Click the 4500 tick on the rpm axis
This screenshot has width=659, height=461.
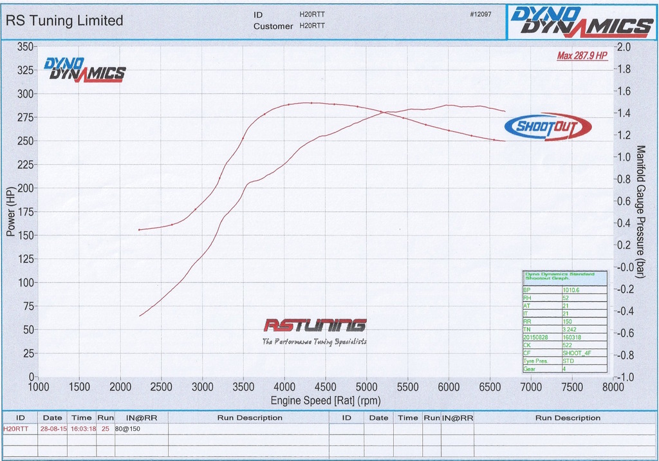pos(325,387)
